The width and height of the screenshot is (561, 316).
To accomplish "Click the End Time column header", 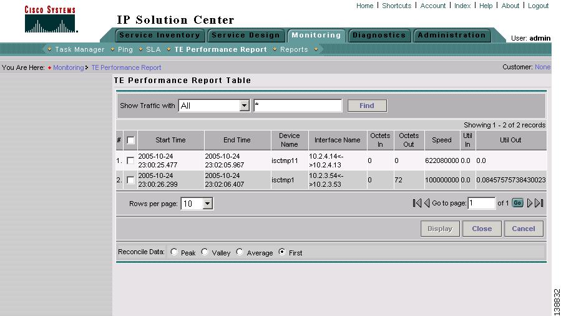I will pyautogui.click(x=237, y=141).
